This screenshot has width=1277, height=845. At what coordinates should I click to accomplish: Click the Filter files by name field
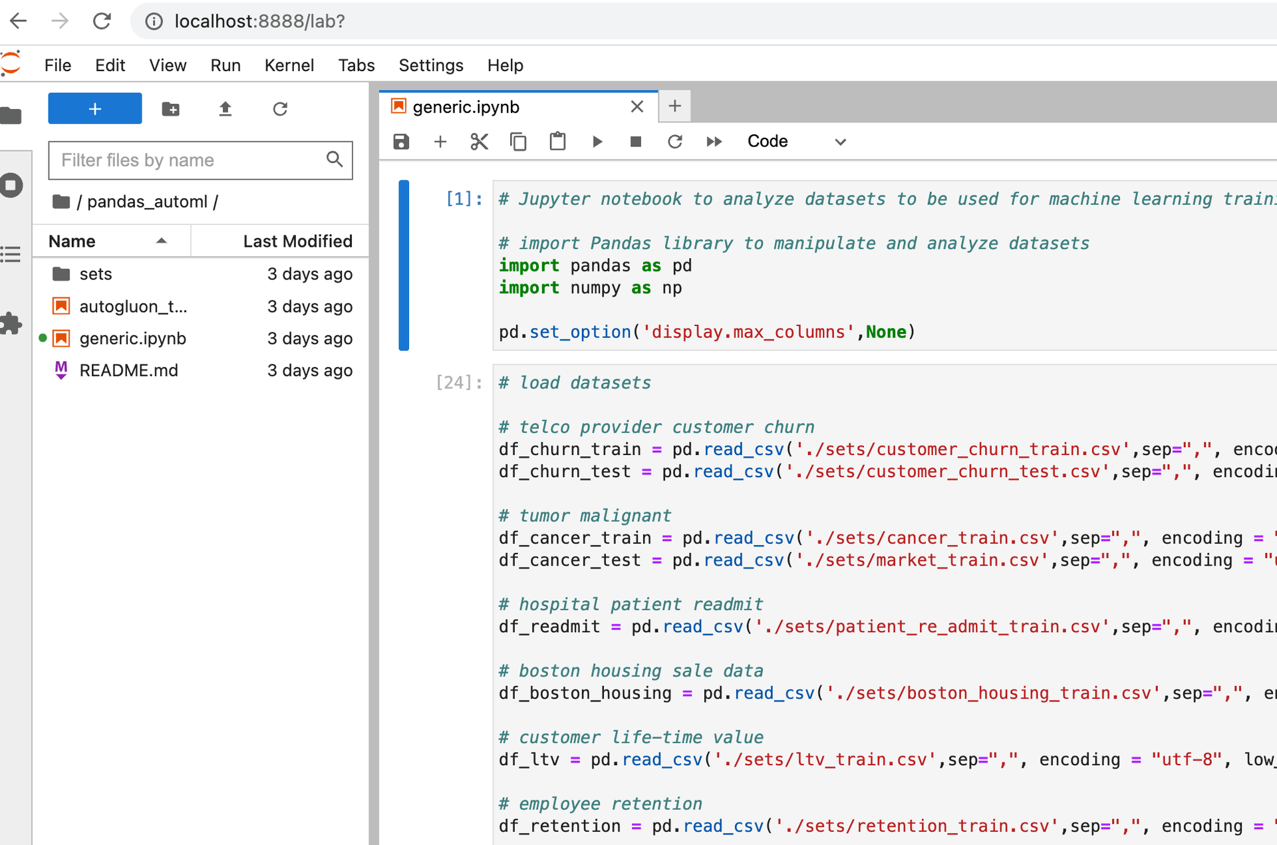(200, 160)
